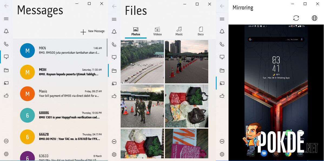Open the files folder icon in Messages window sidebar

[6, 70]
